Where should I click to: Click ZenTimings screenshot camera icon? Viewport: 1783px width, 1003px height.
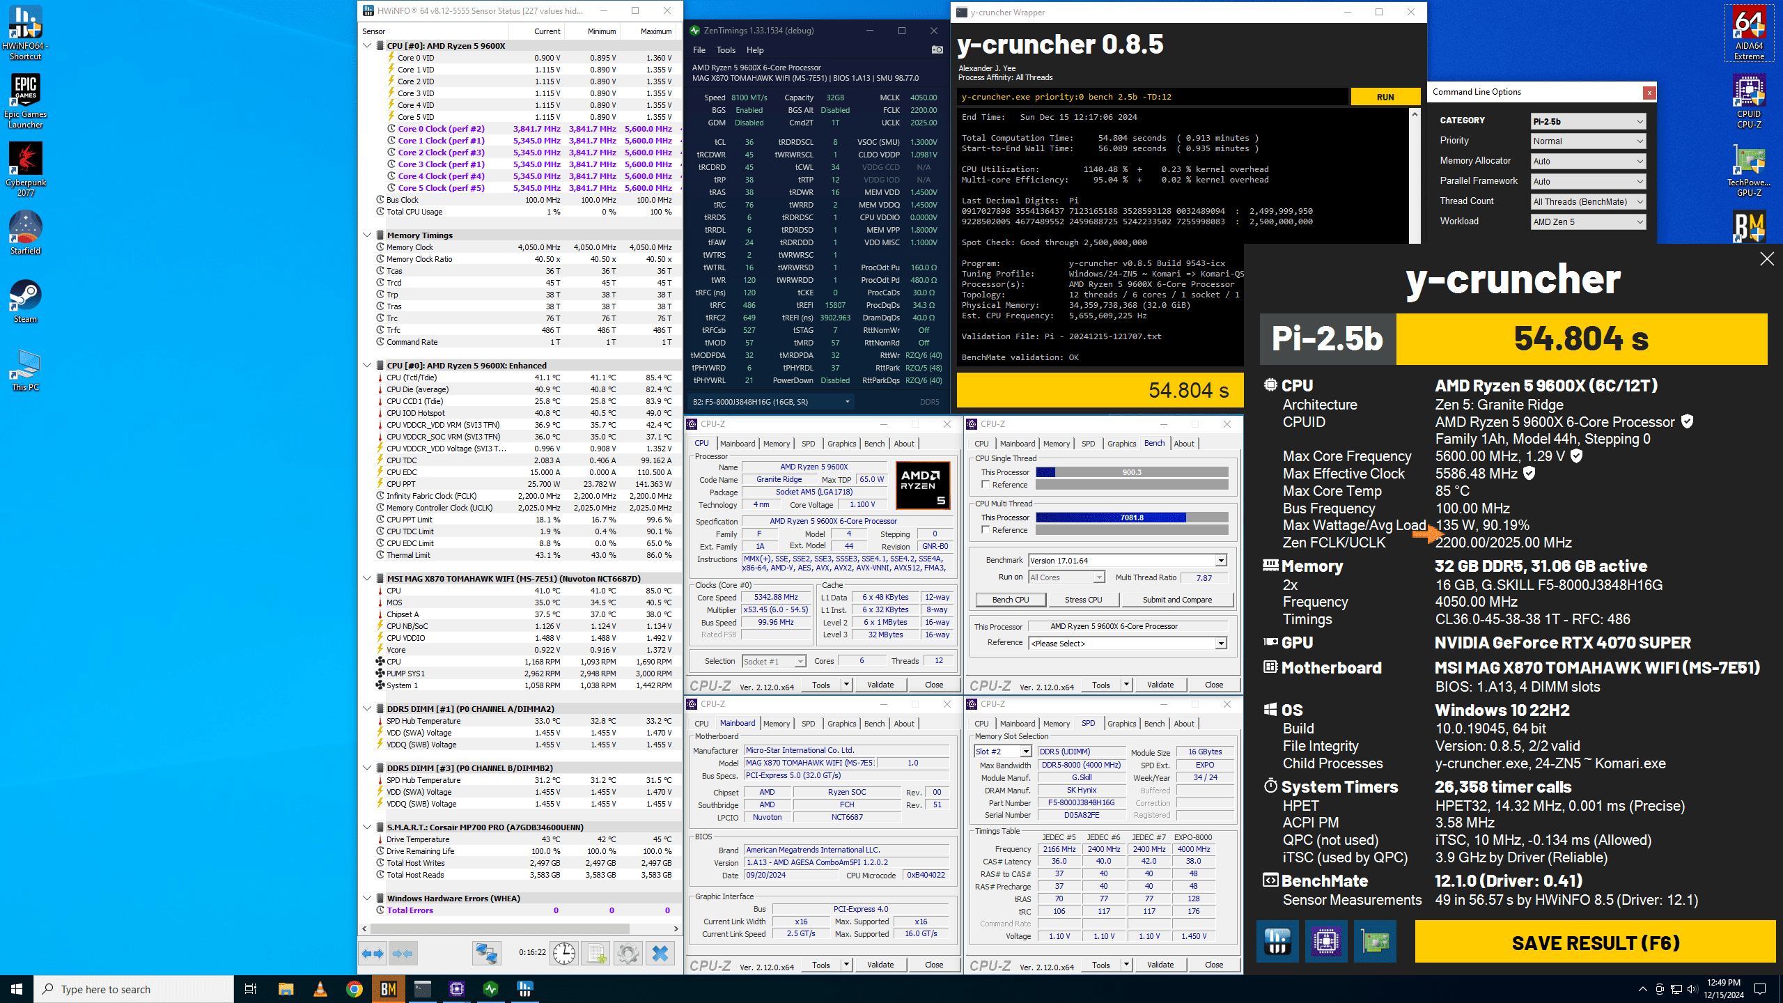point(937,49)
